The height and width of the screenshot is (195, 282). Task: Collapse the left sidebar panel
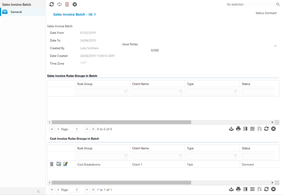[38, 191]
